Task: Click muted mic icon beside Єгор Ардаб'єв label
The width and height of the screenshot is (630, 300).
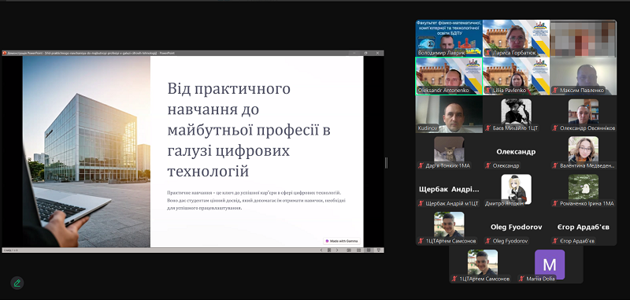Action: (x=555, y=241)
